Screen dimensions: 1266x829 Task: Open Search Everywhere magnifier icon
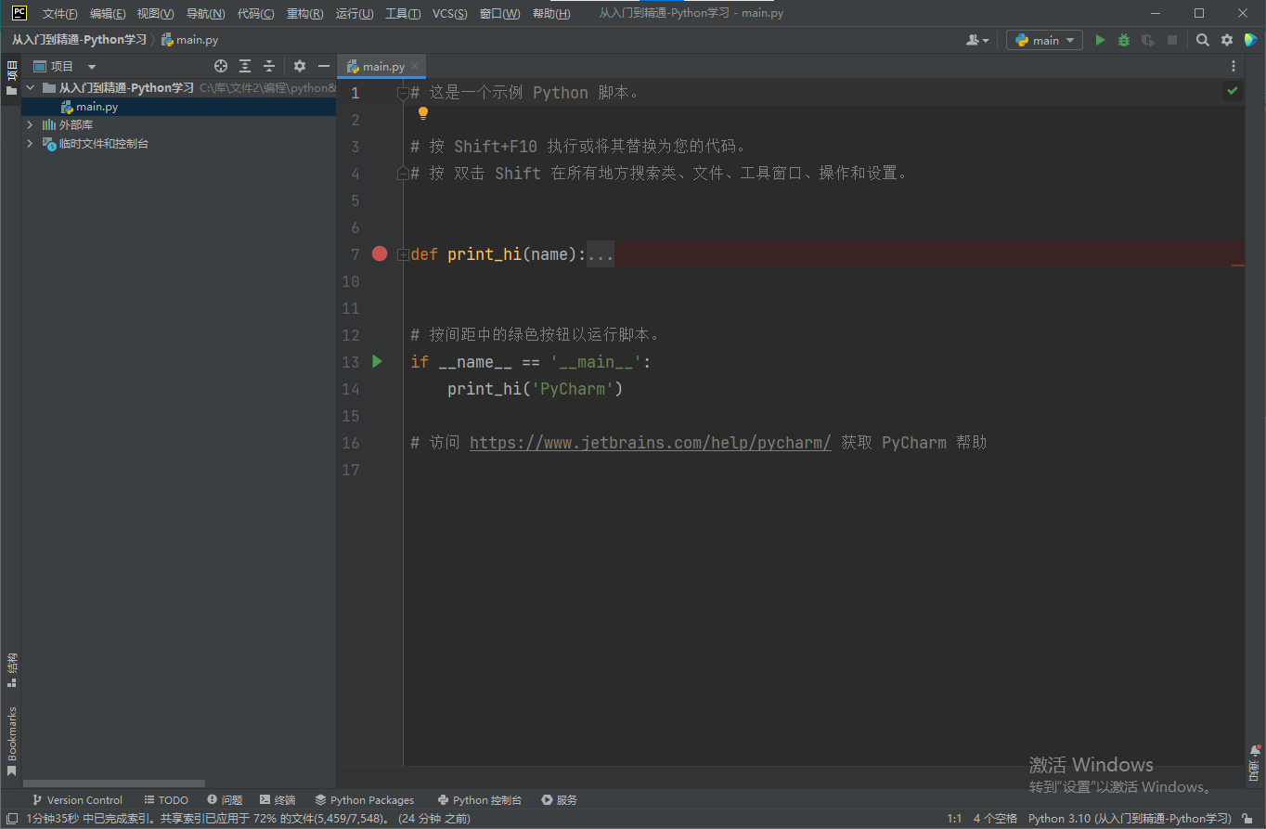click(x=1203, y=40)
